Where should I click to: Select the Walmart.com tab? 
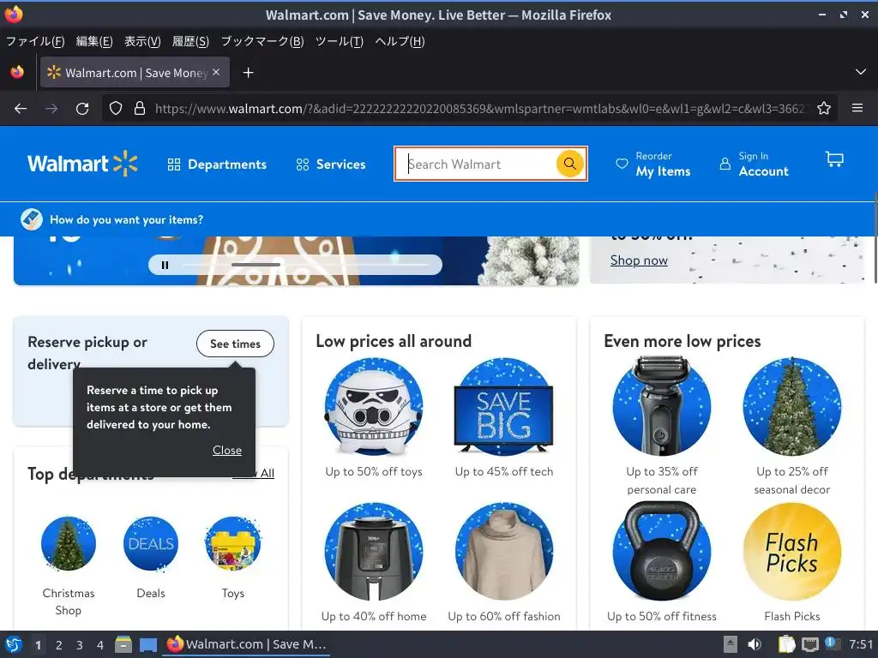coord(135,73)
